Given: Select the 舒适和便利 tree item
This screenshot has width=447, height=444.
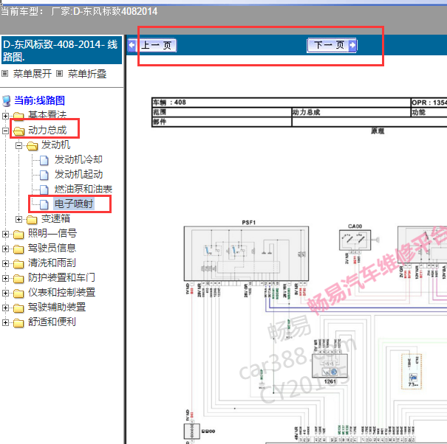Looking at the screenshot, I should pyautogui.click(x=52, y=322).
